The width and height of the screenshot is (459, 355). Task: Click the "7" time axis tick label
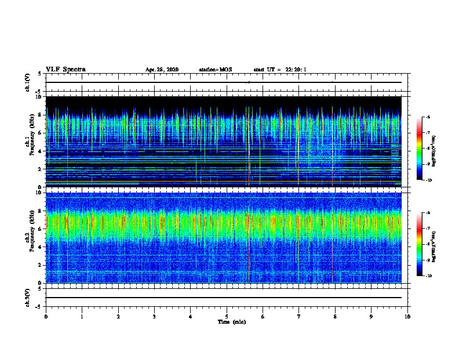click(x=299, y=317)
